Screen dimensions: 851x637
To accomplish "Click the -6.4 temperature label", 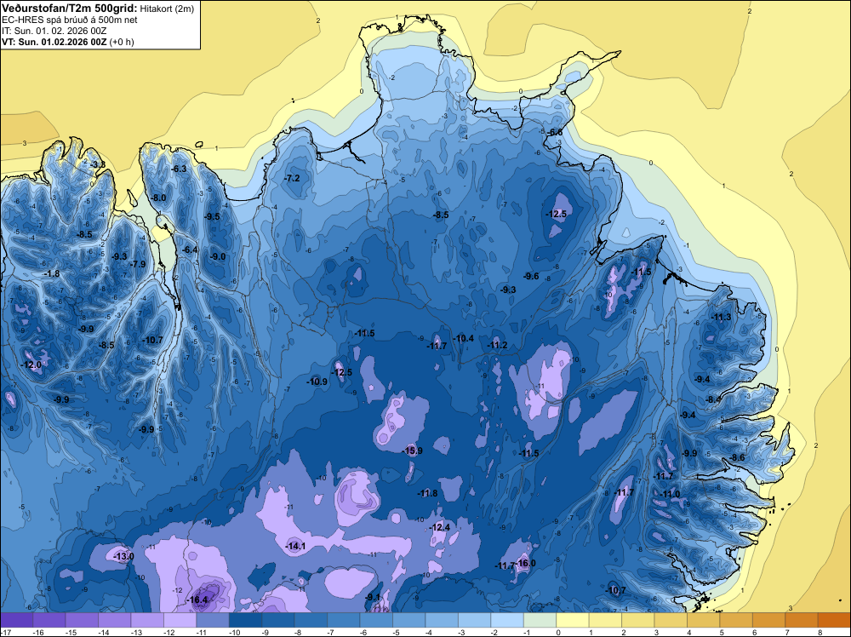I will click(190, 250).
